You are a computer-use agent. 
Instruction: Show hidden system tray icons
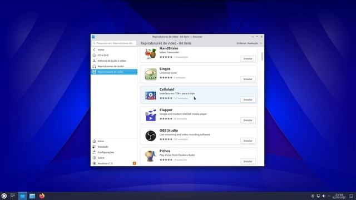(x=329, y=196)
